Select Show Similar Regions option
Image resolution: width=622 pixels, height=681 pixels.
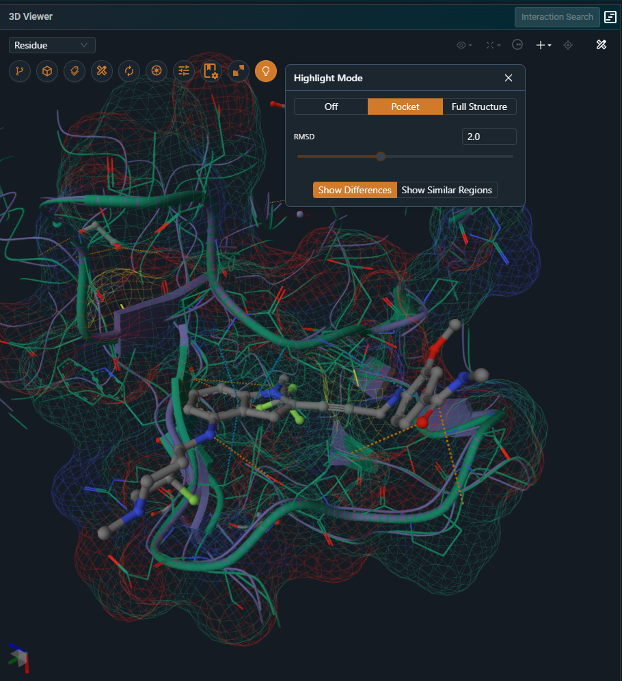tap(446, 190)
